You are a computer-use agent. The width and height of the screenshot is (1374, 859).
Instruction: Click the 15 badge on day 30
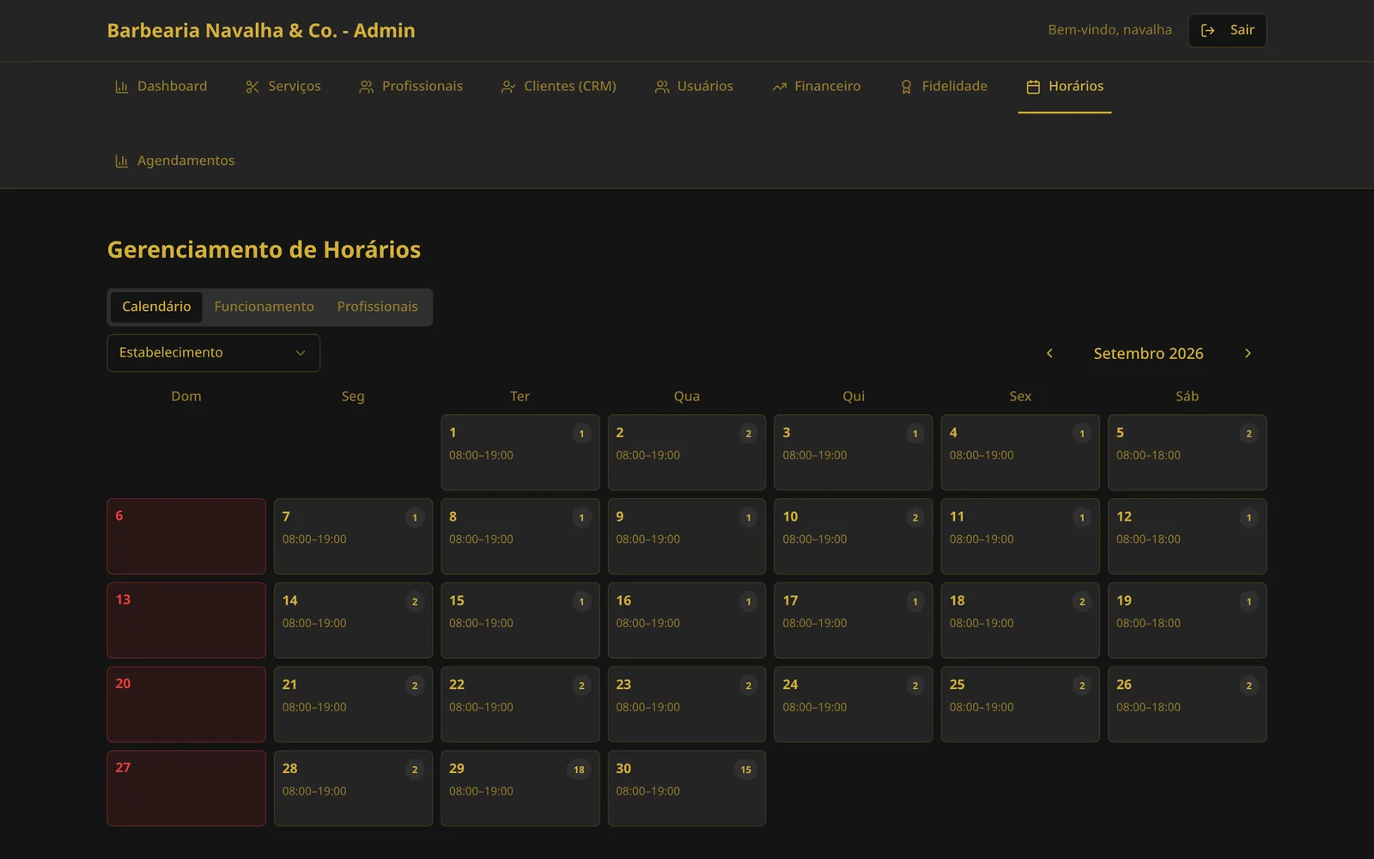click(x=746, y=770)
